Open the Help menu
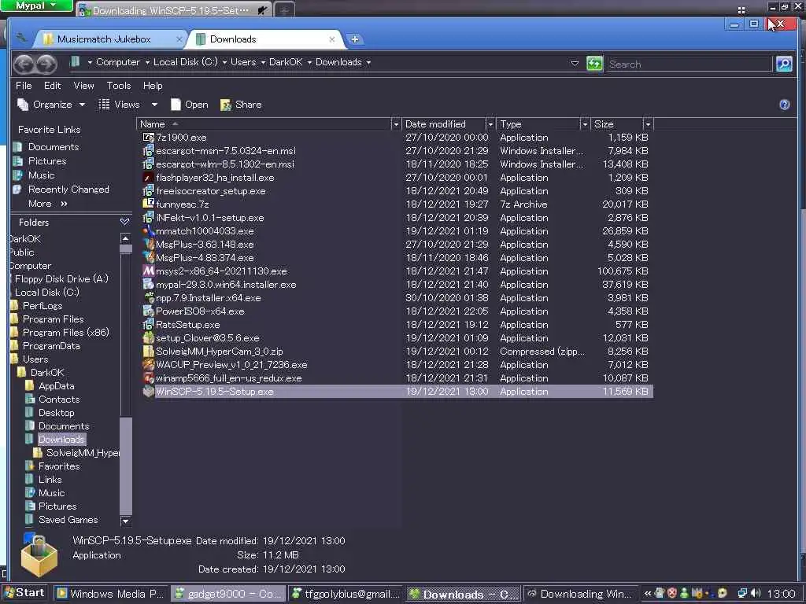Viewport: 806px width, 604px height. (x=153, y=86)
